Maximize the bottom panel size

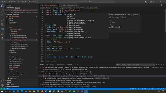(161, 65)
